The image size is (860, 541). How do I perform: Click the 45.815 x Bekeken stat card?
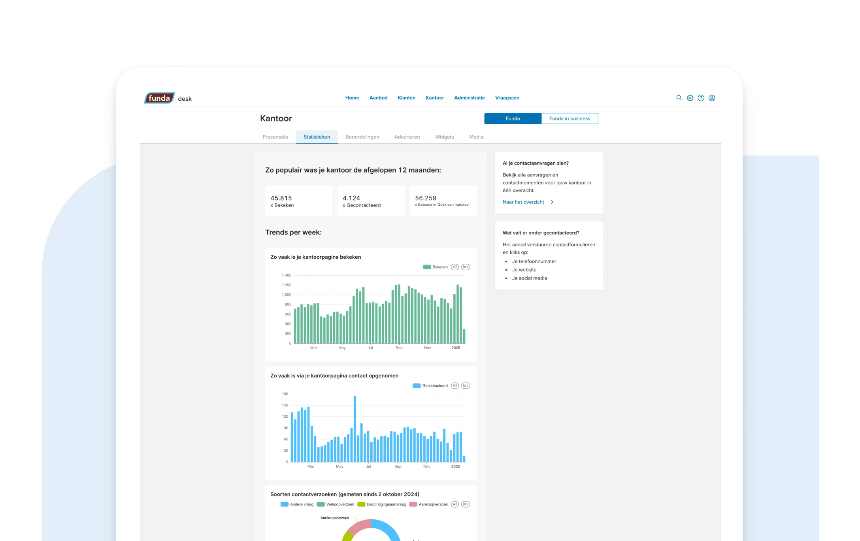click(298, 201)
